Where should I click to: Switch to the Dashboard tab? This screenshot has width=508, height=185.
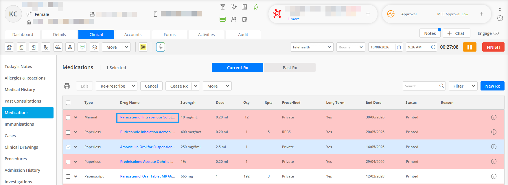click(23, 34)
